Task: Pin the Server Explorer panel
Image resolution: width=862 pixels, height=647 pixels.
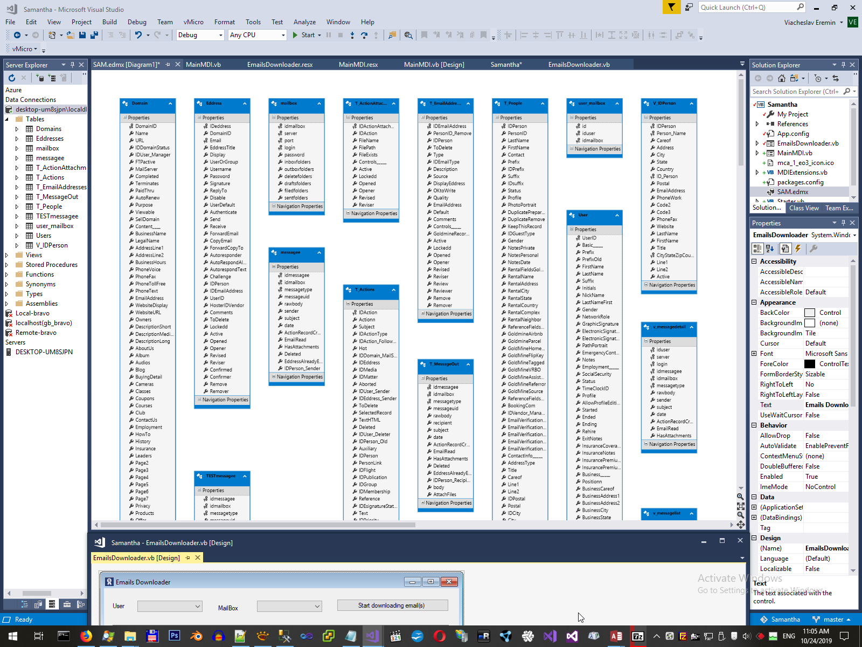Action: click(x=72, y=65)
